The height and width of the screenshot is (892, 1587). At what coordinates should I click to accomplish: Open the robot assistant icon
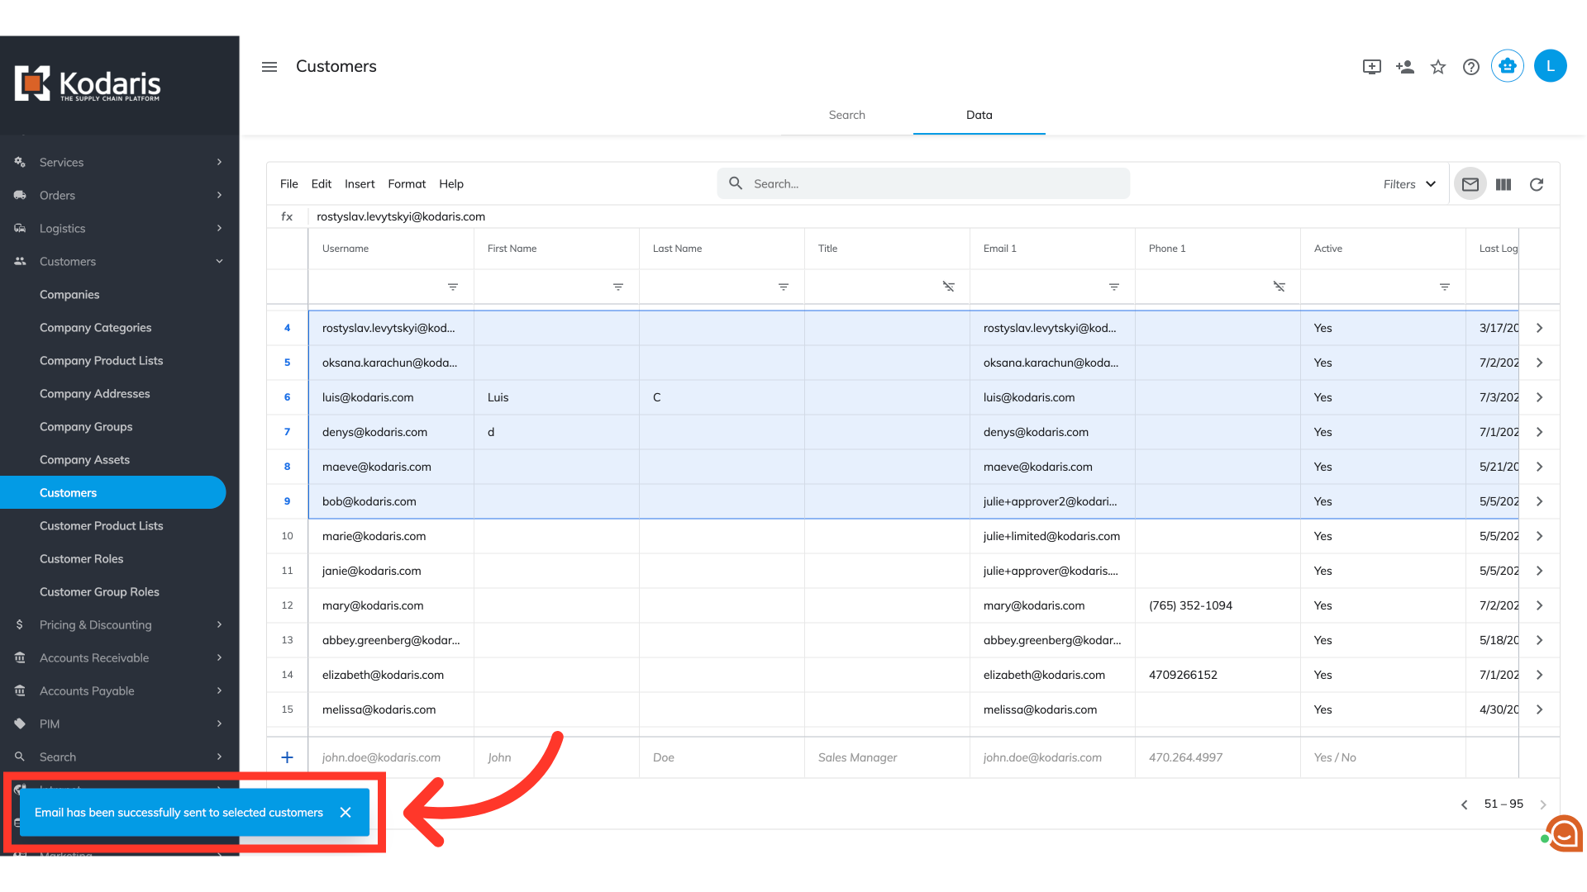pyautogui.click(x=1508, y=66)
